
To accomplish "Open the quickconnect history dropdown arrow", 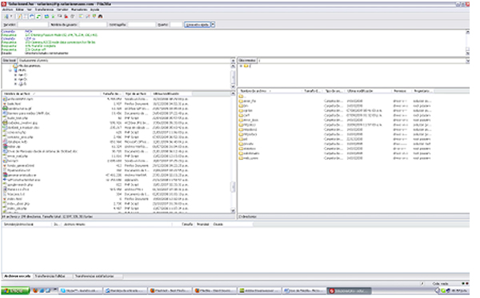I will [213, 25].
